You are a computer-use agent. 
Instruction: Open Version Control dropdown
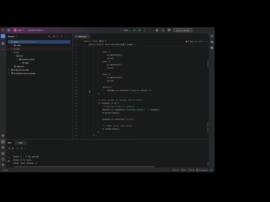click(36, 30)
